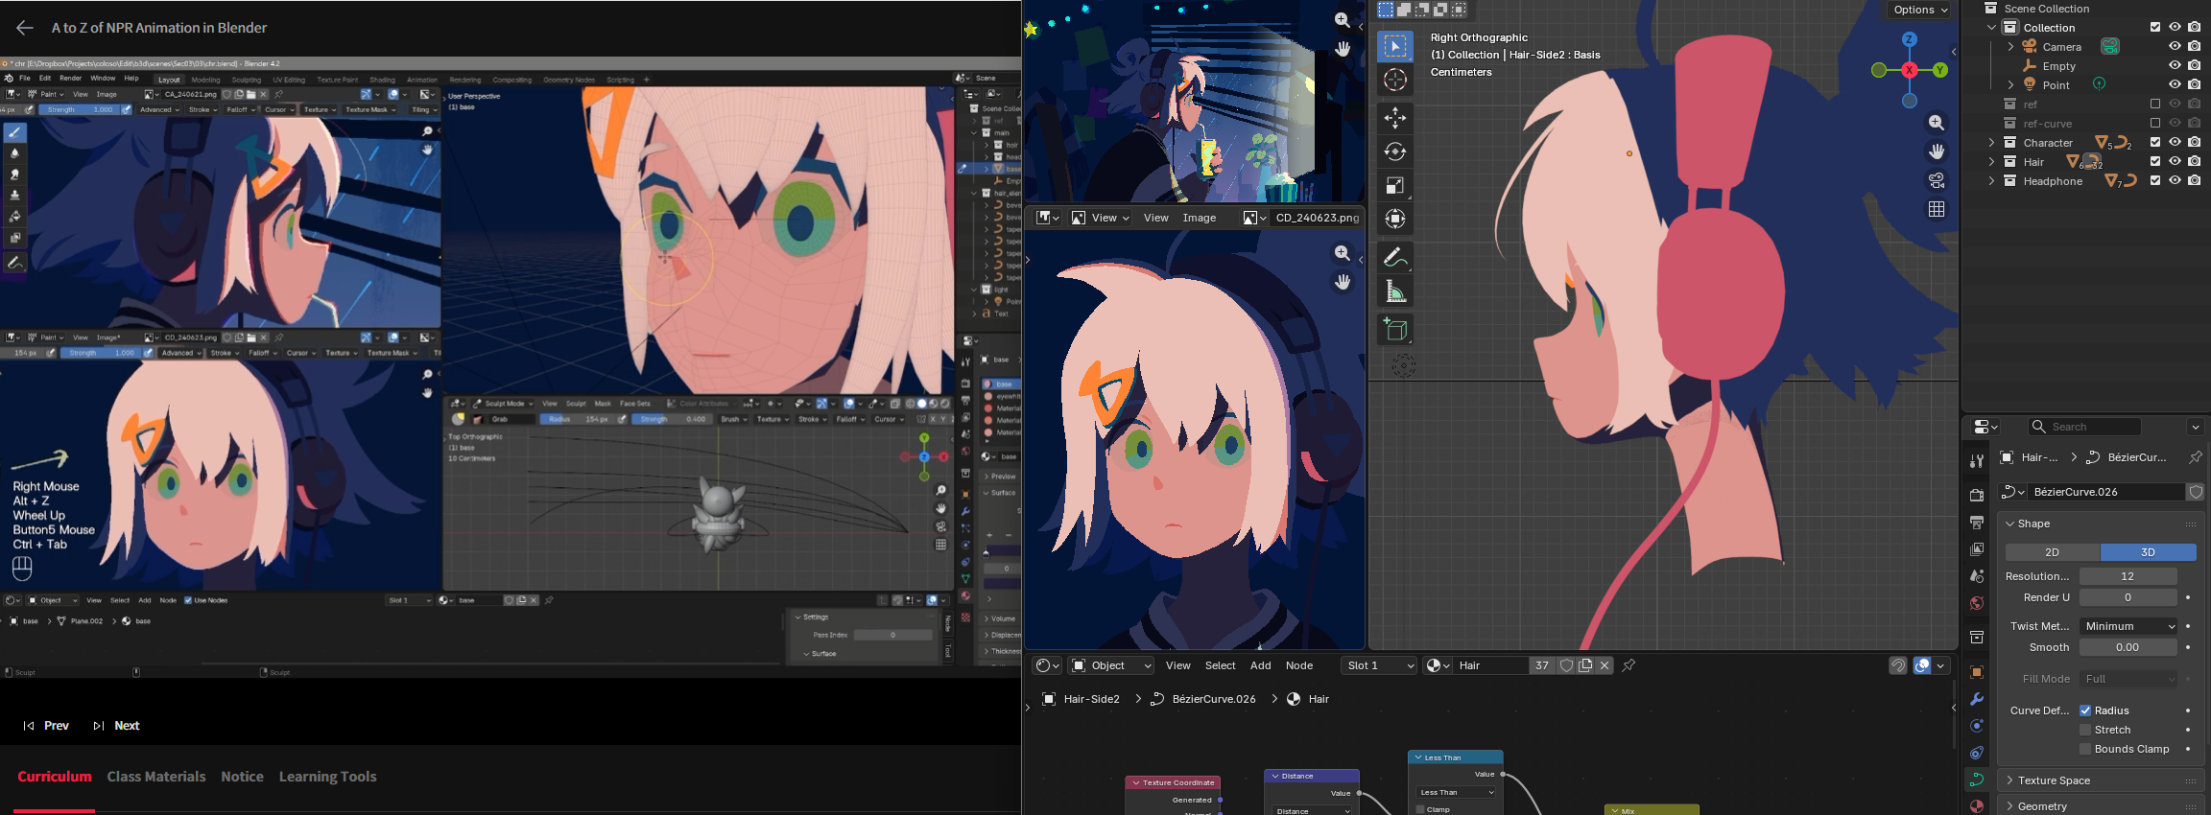Switch to the Learning Tools tab

point(327,777)
